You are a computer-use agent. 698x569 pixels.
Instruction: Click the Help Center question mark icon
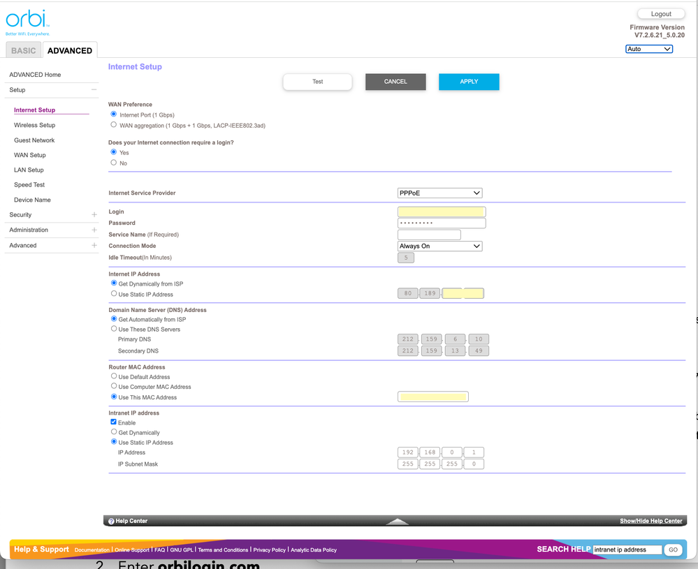[x=111, y=521]
